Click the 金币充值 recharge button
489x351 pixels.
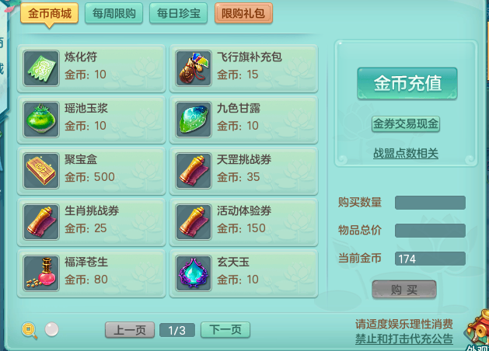point(407,83)
